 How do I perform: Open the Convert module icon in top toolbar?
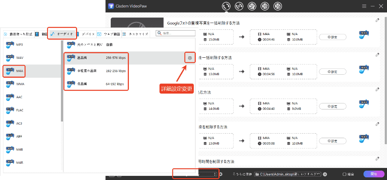[226, 6]
